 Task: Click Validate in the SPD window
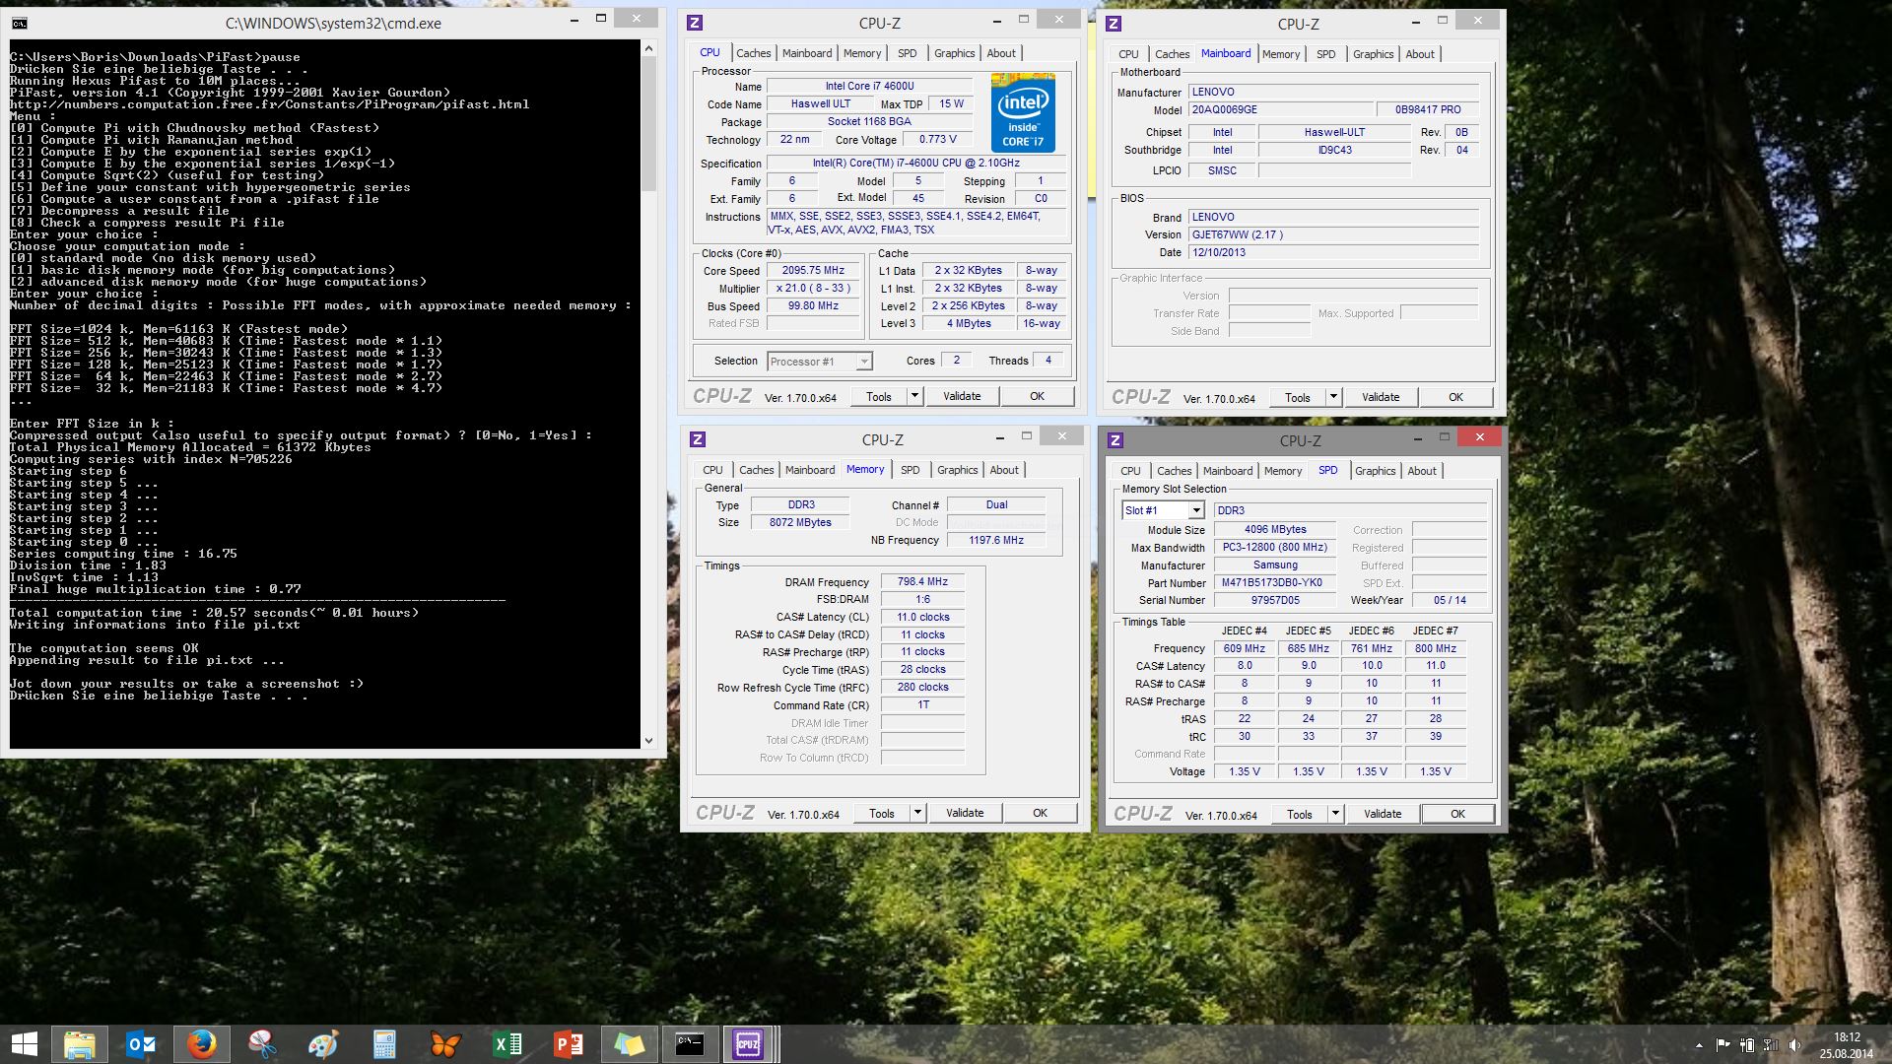(x=1383, y=814)
